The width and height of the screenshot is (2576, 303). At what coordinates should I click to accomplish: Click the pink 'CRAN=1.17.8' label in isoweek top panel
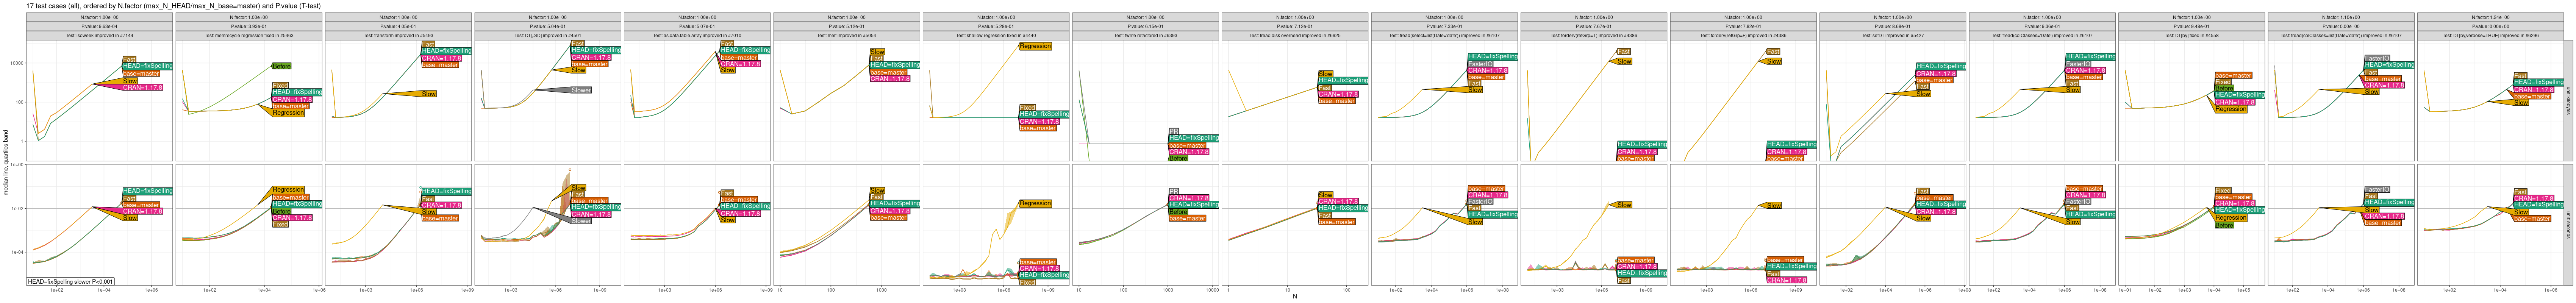click(x=142, y=88)
